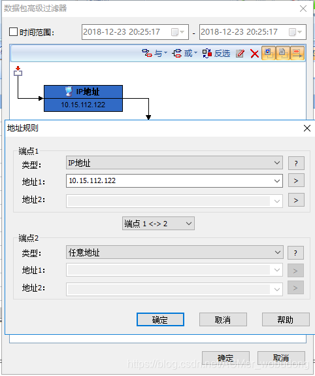Open the dropdown arrow next to 与
Viewport: 315px width, 376px height.
165,53
